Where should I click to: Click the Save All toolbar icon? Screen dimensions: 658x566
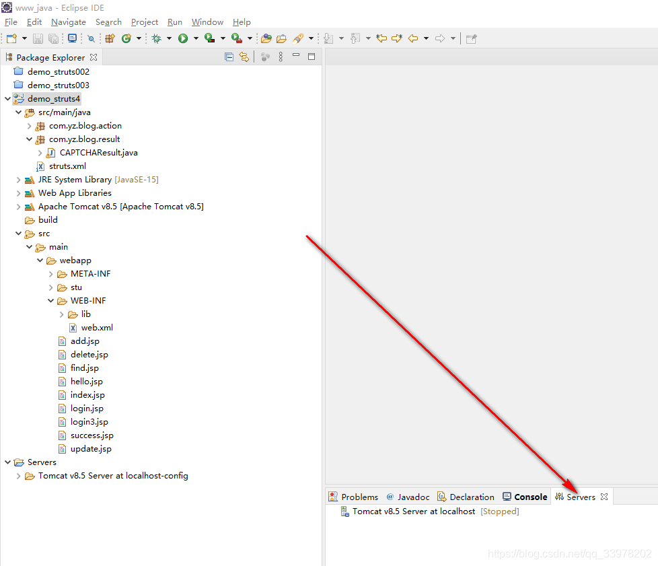(x=53, y=38)
